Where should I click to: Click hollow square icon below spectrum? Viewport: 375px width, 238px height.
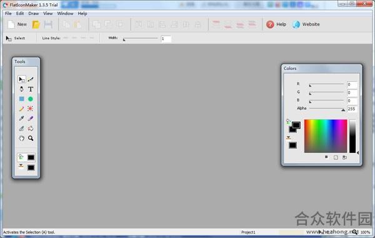pos(336,157)
